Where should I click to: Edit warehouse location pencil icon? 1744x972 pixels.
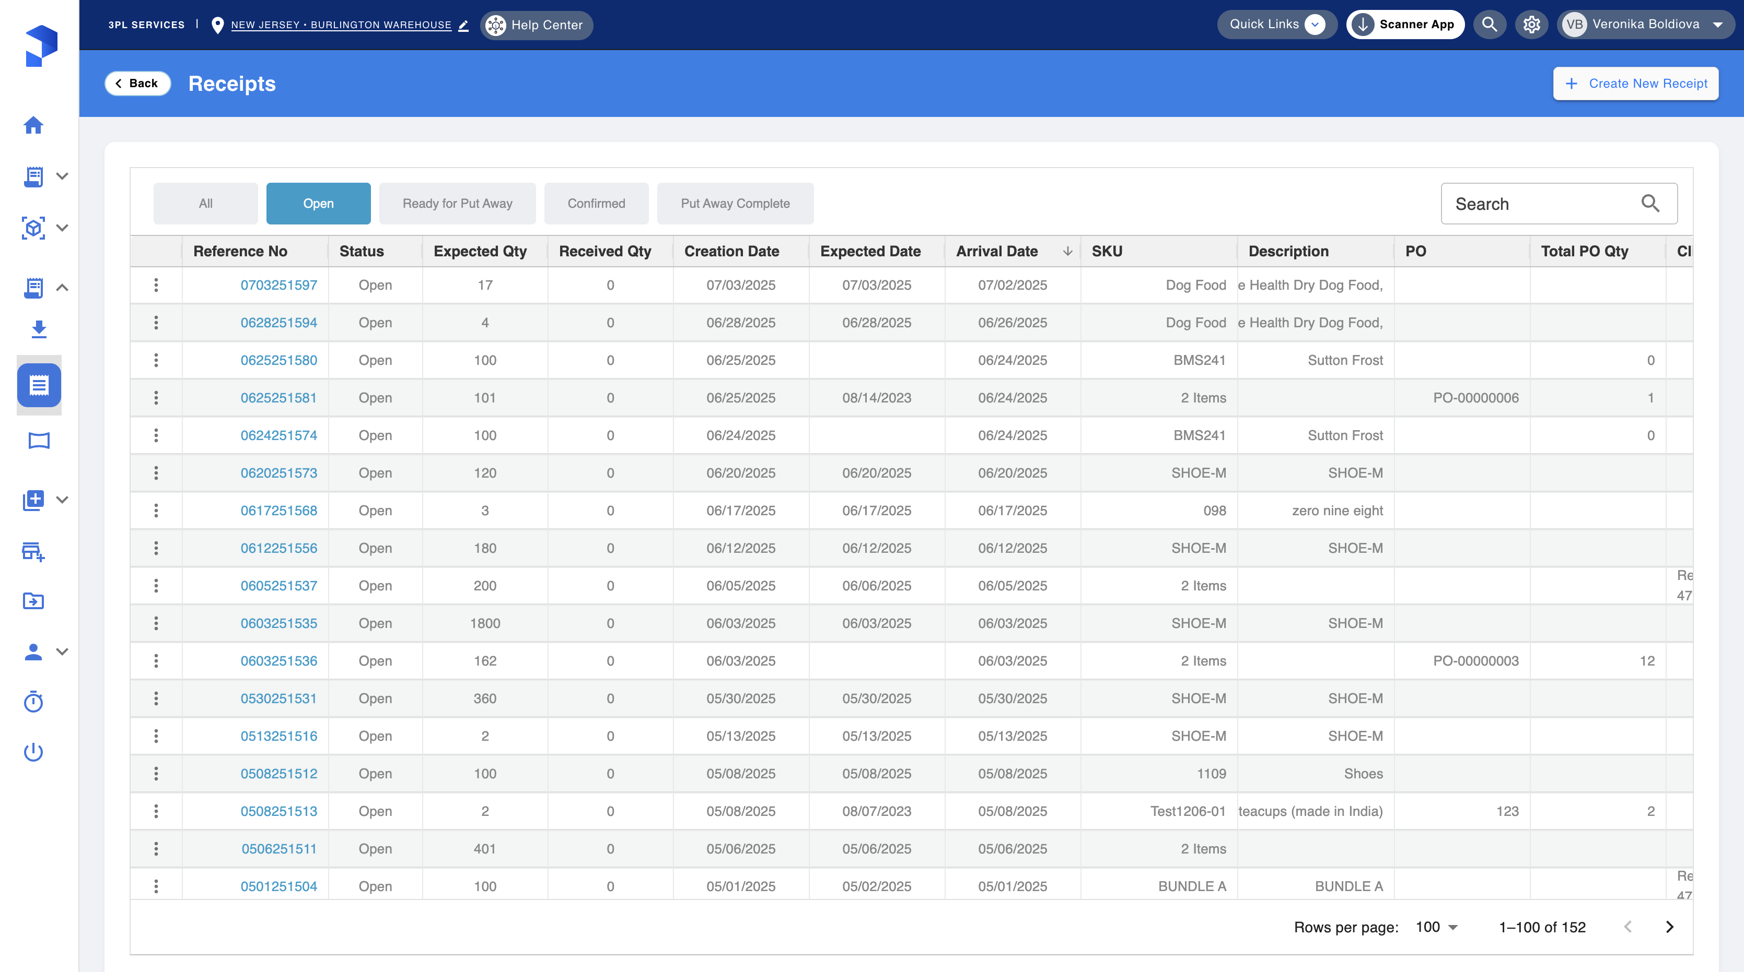coord(464,26)
